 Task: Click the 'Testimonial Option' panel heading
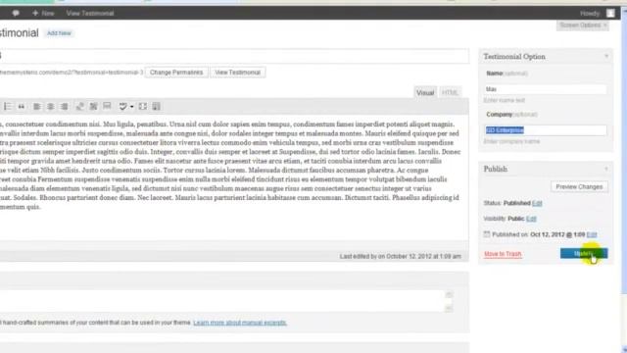[x=514, y=57]
